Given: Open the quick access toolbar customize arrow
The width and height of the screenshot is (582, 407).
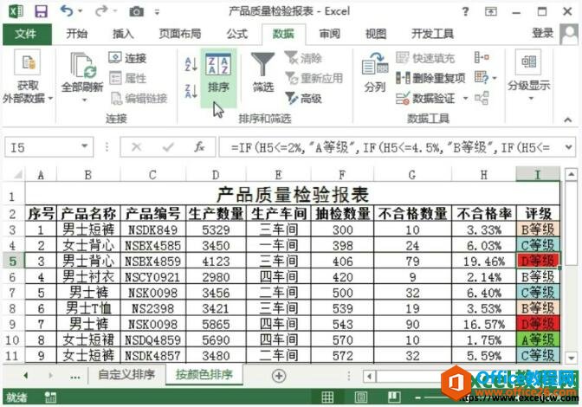Looking at the screenshot, I should point(158,12).
